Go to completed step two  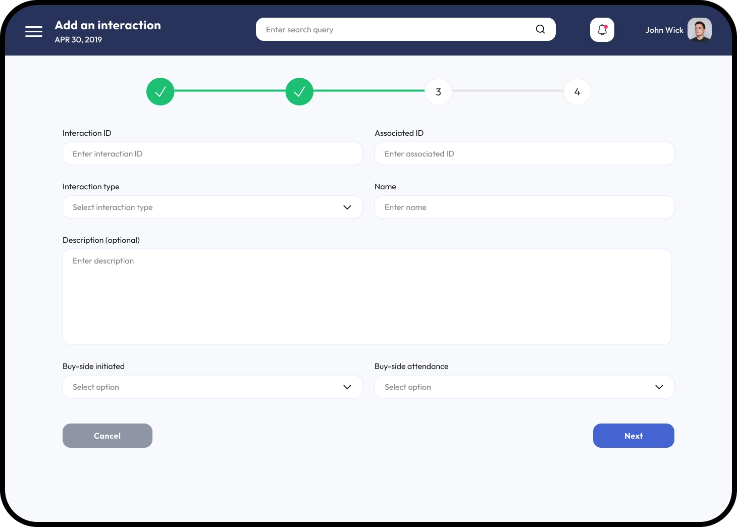(299, 92)
